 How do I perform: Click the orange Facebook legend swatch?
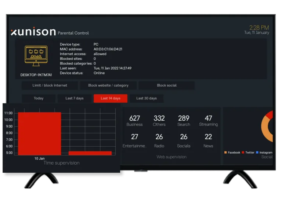pyautogui.click(x=225, y=152)
